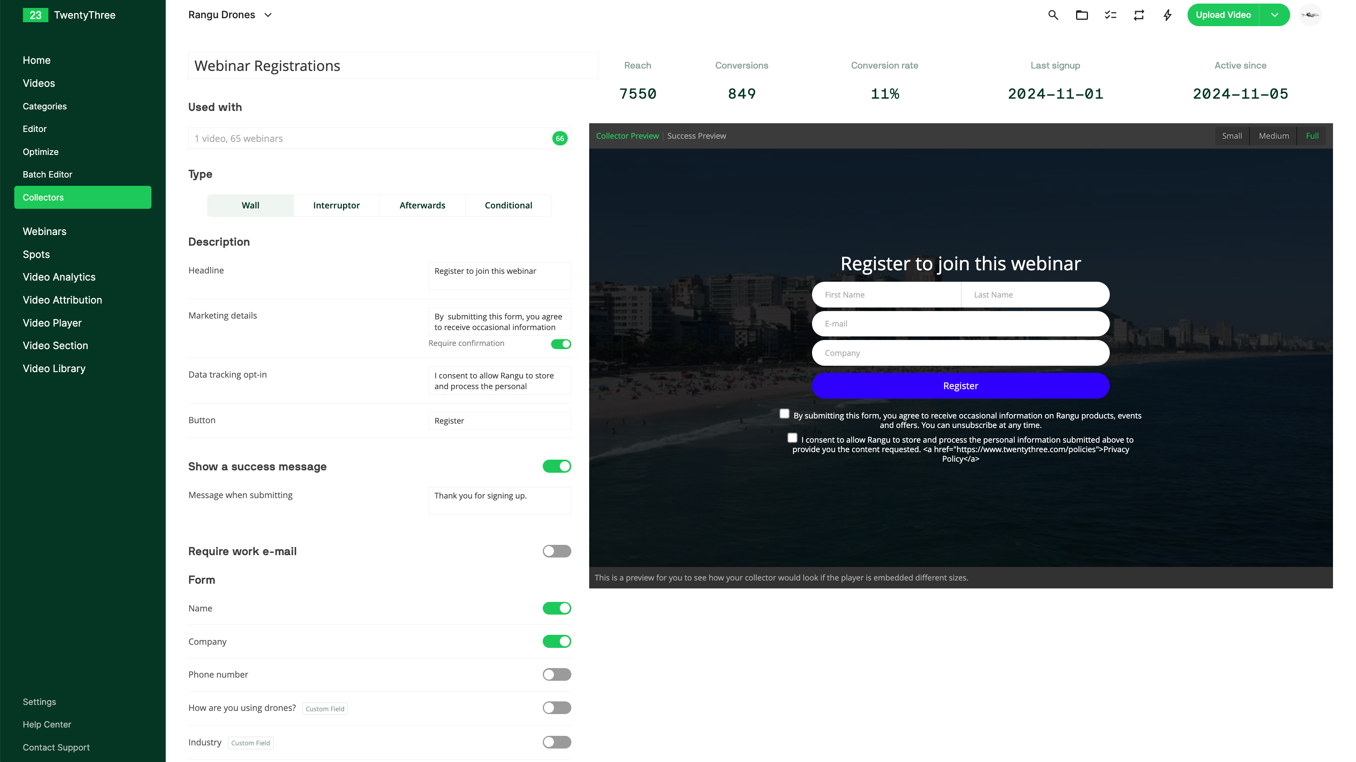Click the green 66 count badge
Viewport: 1356px width, 762px height.
(559, 138)
